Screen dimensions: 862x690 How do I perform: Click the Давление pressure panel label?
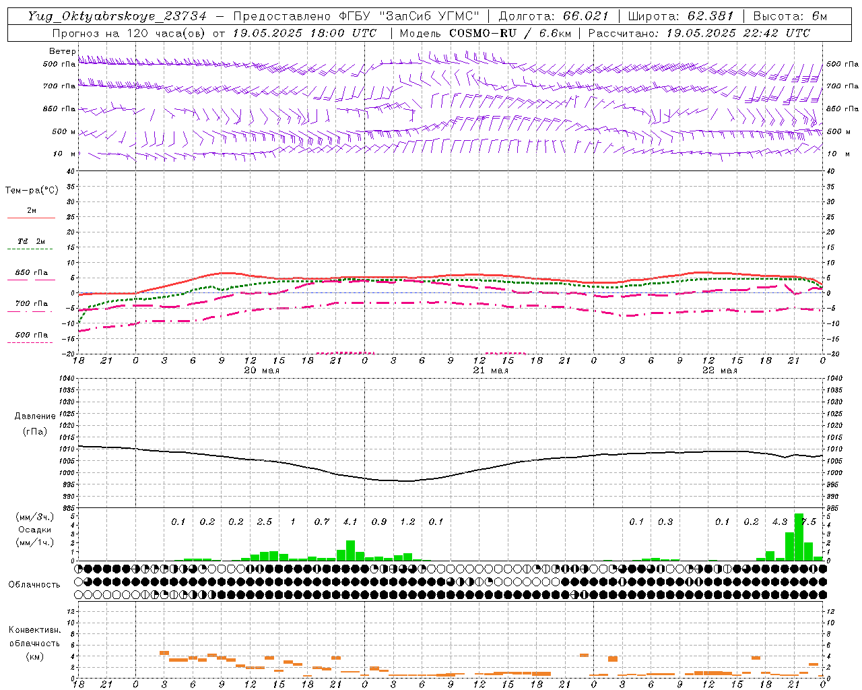click(35, 416)
